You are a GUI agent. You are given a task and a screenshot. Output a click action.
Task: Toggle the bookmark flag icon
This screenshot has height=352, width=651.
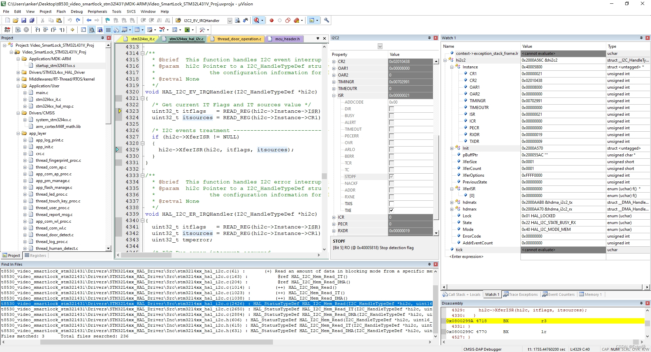pos(107,20)
